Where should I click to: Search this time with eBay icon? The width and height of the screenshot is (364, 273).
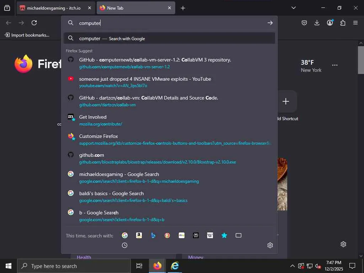(182, 235)
